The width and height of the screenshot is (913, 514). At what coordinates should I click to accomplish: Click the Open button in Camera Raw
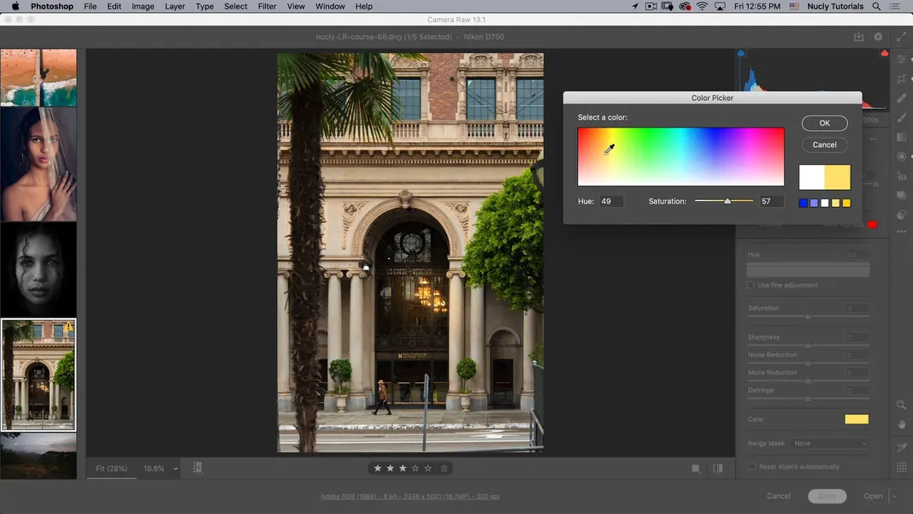[873, 496]
